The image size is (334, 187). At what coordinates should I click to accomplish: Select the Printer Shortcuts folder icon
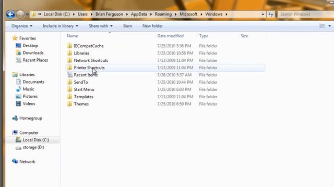[69, 68]
